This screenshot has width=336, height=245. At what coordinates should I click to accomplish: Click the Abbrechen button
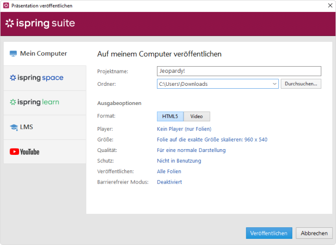click(x=314, y=233)
